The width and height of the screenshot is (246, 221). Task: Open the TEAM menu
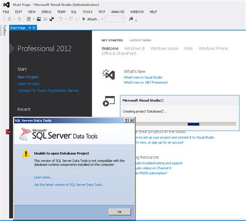pos(61,12)
